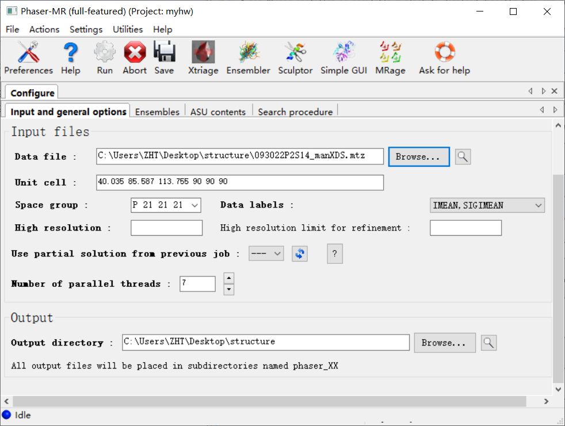The image size is (565, 426).
Task: Click the question mark help button for partial solution
Action: click(335, 254)
